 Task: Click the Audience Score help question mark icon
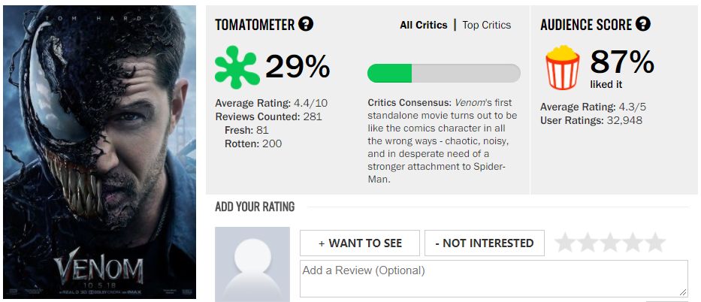pos(643,24)
